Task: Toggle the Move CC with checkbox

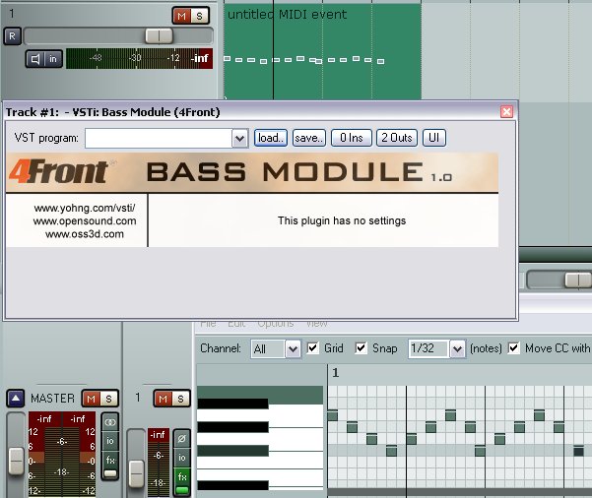Action: point(513,347)
